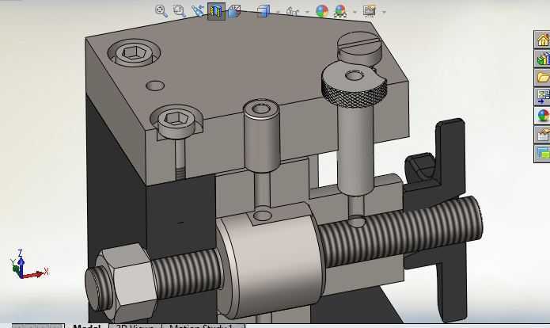
Task: Expand the Apply Scene dropdown arrow
Action: pyautogui.click(x=355, y=13)
